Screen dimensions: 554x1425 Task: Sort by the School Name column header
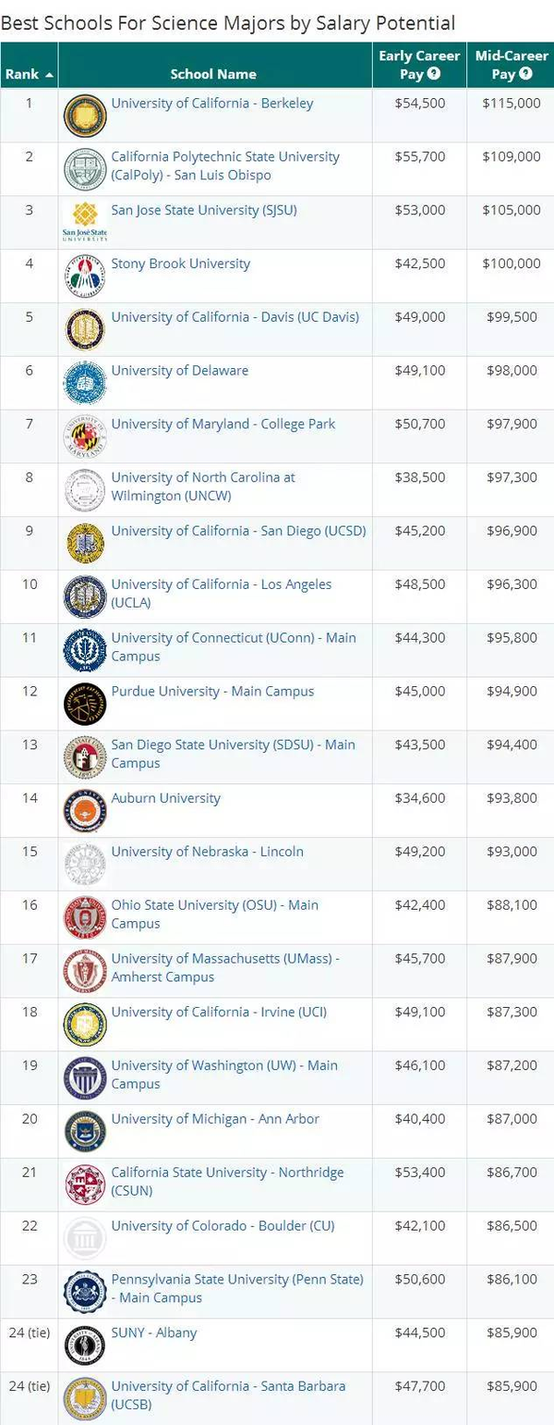(x=214, y=74)
